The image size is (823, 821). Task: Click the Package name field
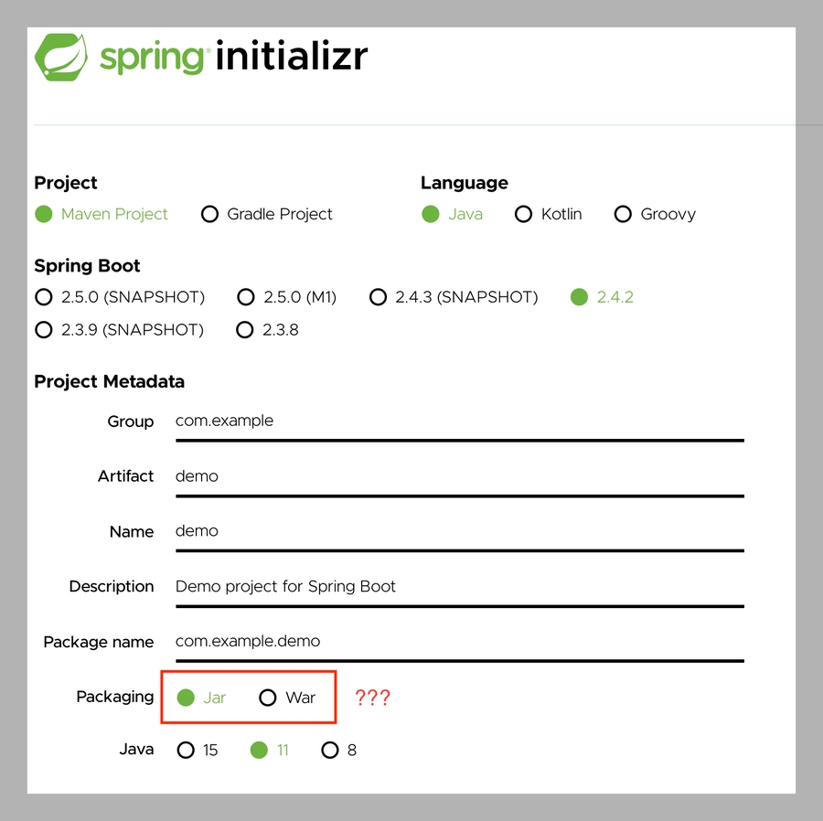[x=459, y=642]
